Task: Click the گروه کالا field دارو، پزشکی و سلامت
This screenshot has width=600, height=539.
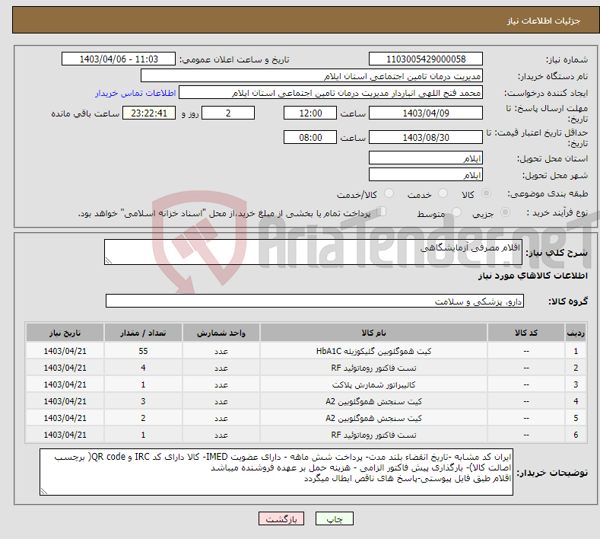Action: point(315,301)
